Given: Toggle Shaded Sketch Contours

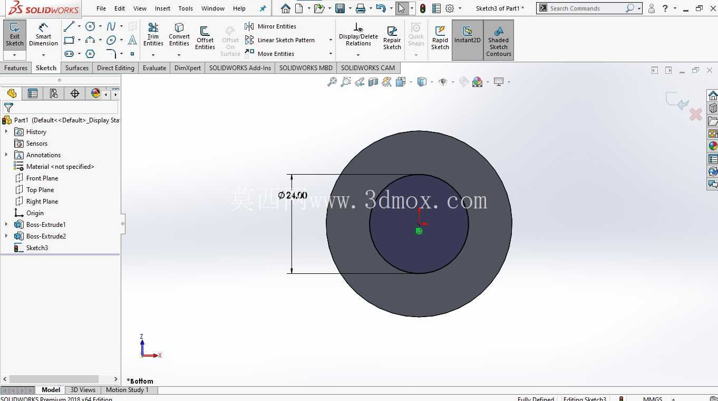Looking at the screenshot, I should coord(499,40).
